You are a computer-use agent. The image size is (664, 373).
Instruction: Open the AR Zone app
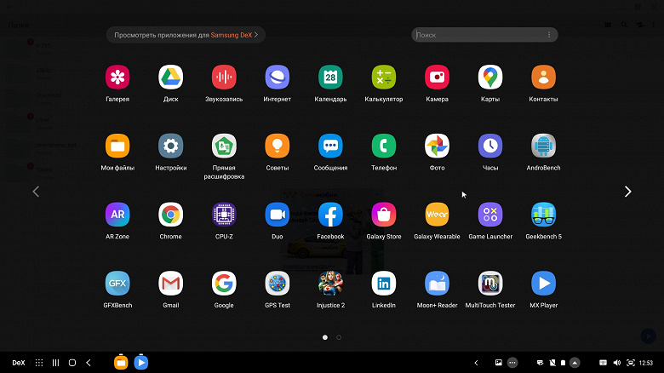[x=117, y=215]
